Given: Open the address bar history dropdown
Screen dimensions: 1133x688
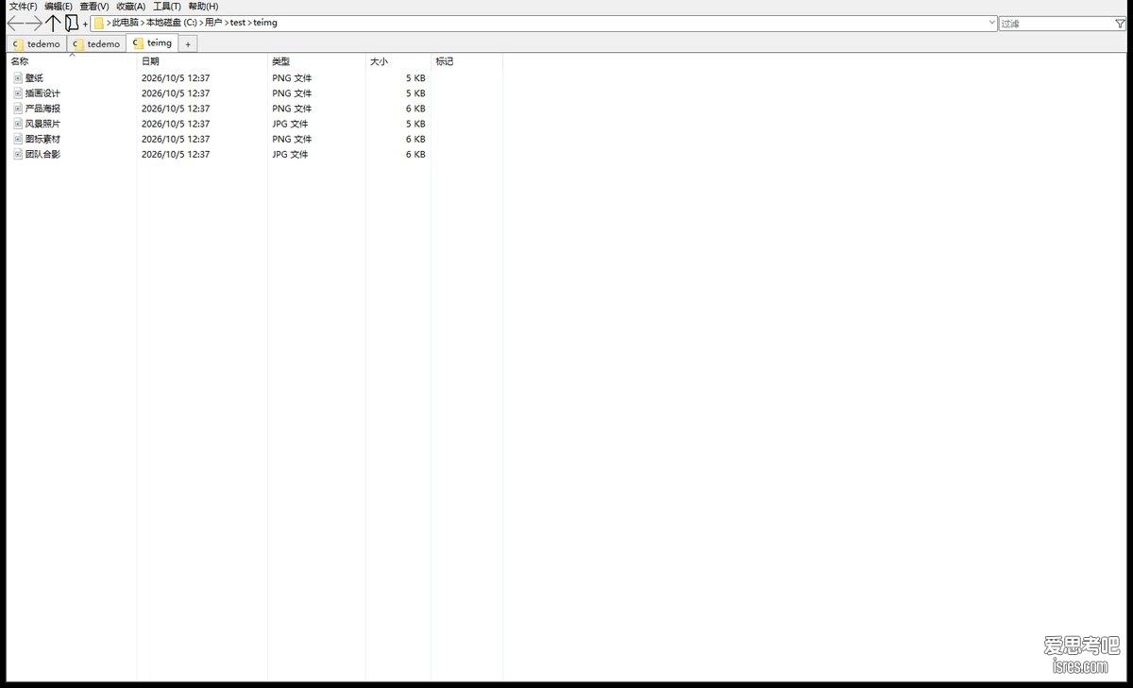Looking at the screenshot, I should [x=991, y=23].
